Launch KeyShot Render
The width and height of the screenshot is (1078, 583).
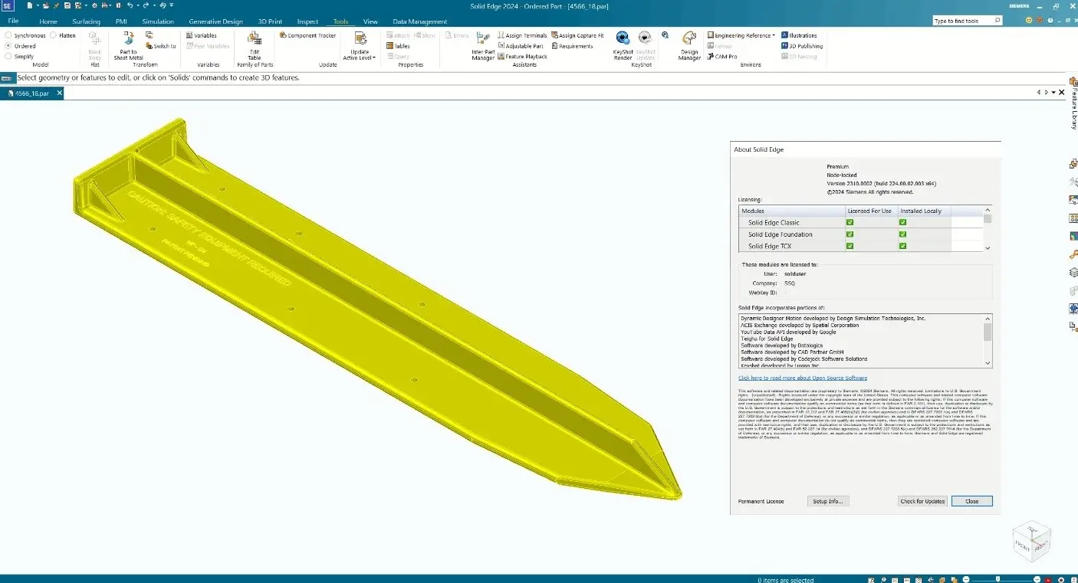(623, 45)
